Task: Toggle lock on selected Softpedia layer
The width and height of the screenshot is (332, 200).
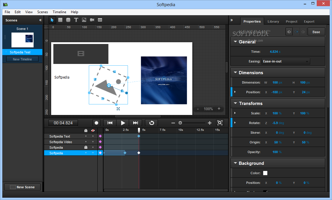Action: coord(86,153)
